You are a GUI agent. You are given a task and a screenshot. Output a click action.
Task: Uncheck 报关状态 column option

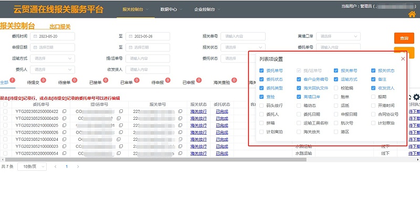coord(373,70)
